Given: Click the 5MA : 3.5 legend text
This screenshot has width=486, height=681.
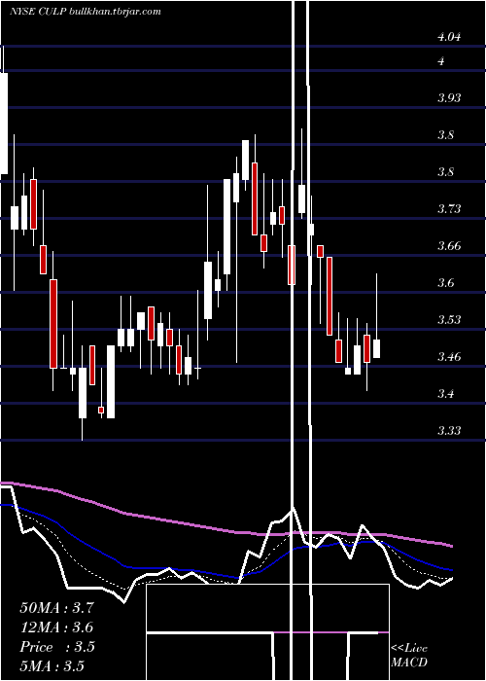Looking at the screenshot, I should tap(52, 666).
